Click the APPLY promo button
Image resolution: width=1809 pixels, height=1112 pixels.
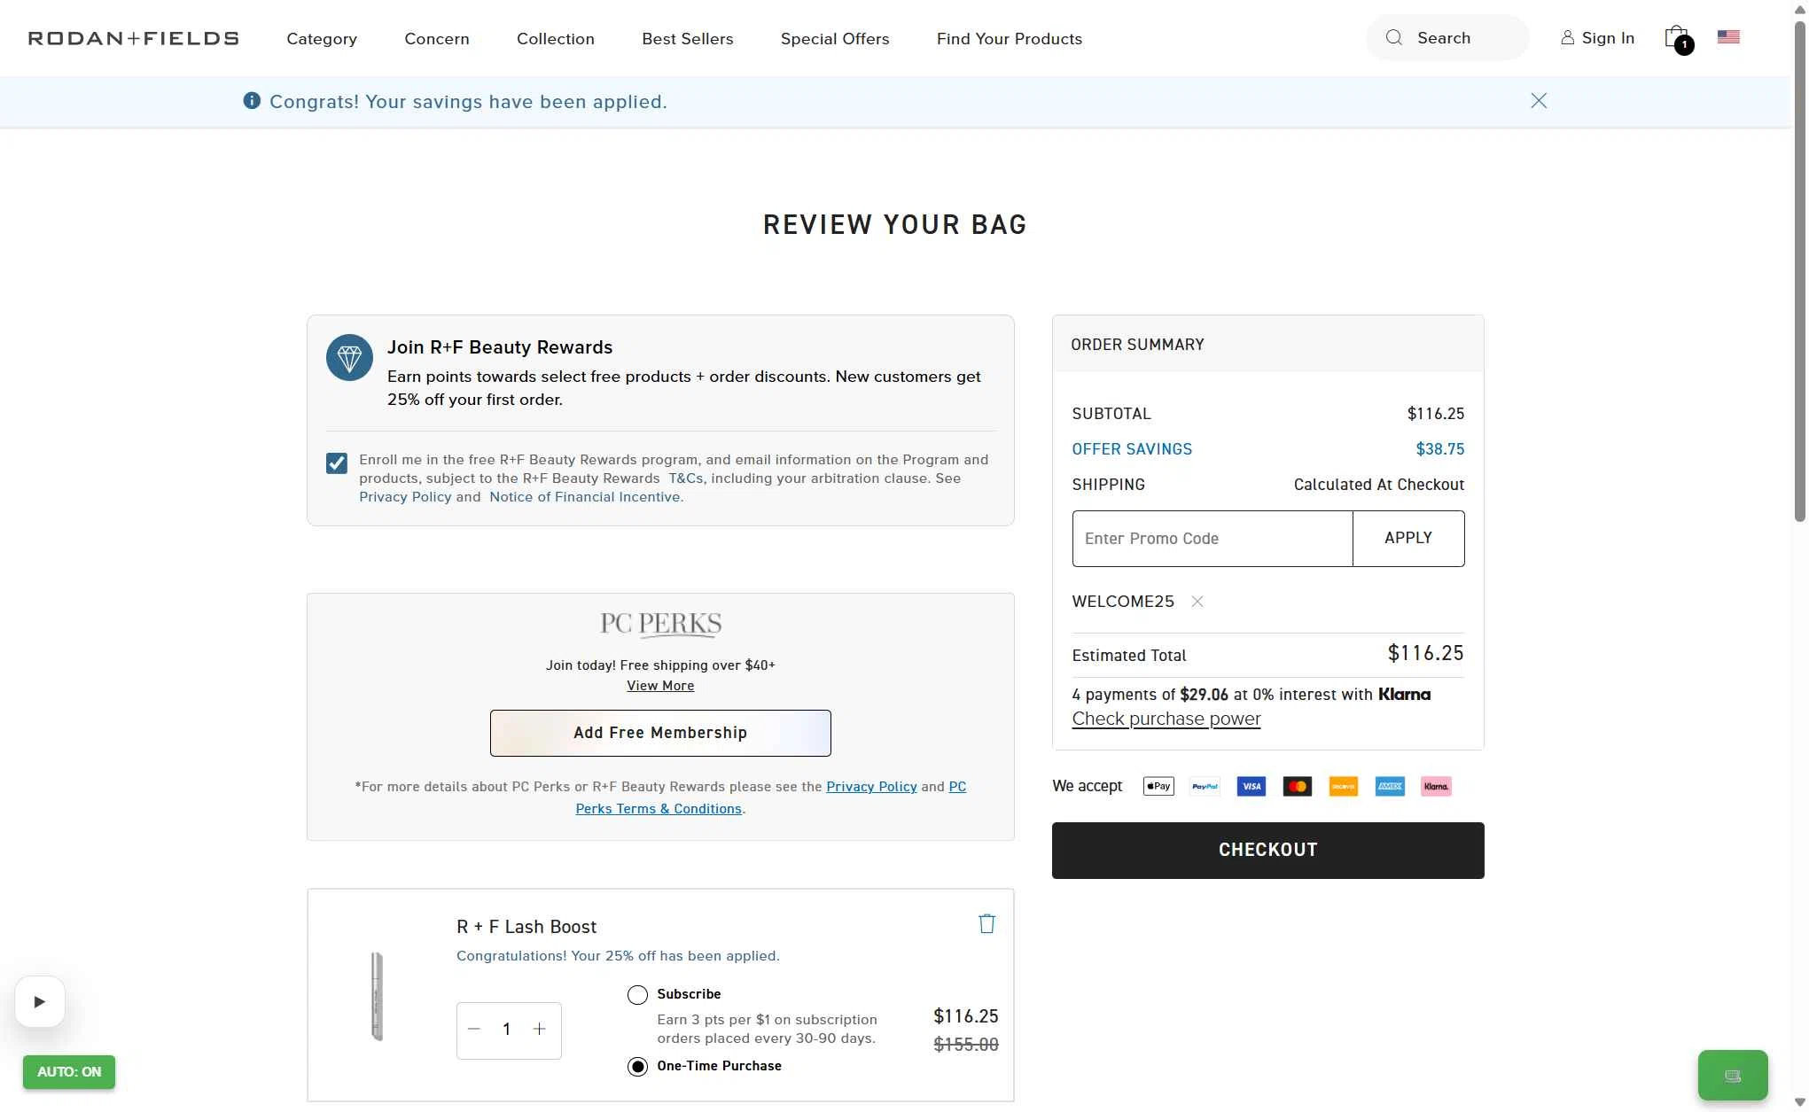[1408, 539]
